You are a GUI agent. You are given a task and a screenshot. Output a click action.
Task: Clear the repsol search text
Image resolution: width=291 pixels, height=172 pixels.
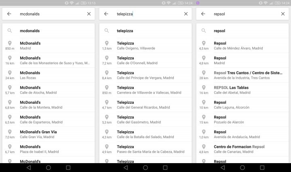click(283, 14)
